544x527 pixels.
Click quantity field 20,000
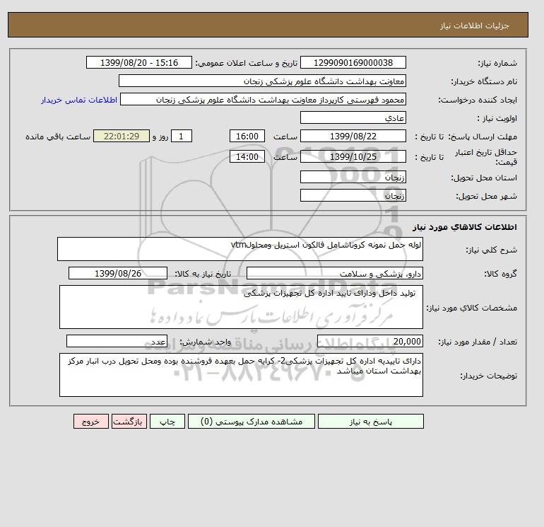tap(369, 341)
